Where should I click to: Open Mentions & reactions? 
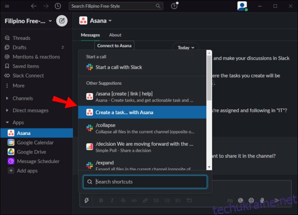[x=36, y=57]
